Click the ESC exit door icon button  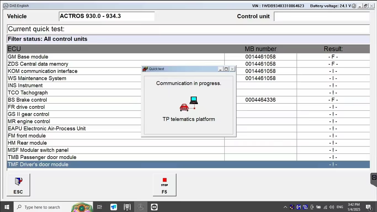[x=18, y=185]
